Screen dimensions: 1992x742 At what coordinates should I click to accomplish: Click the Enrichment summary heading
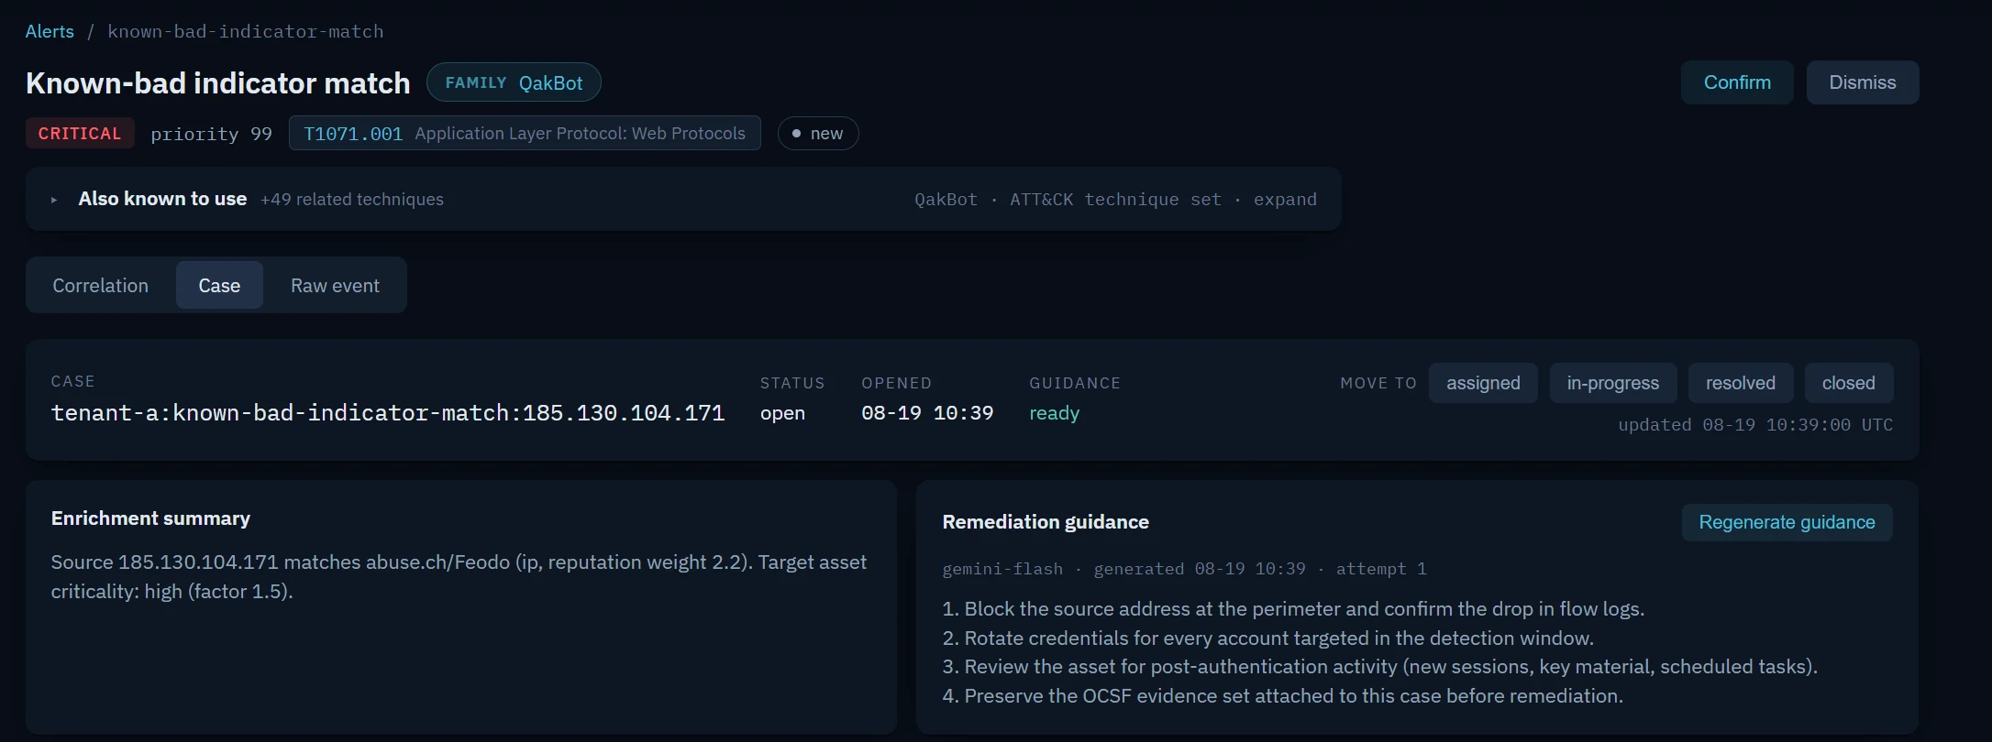[150, 518]
